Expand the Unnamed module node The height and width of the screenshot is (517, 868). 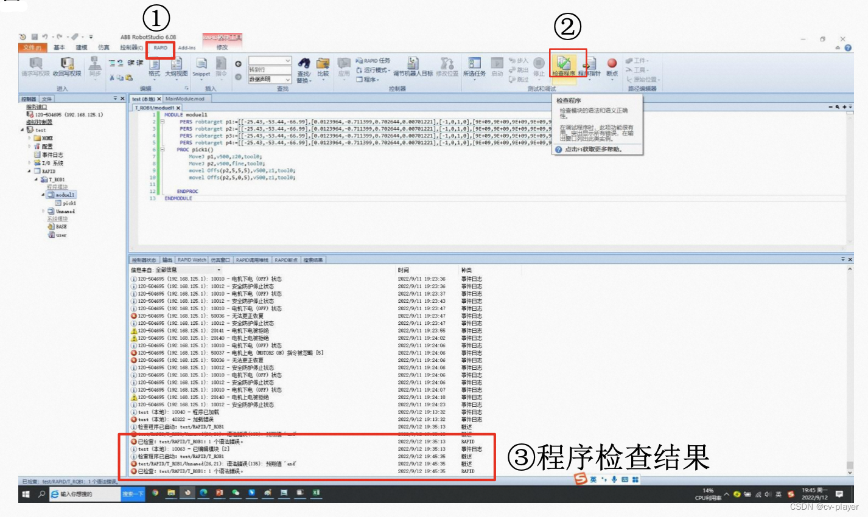pos(43,211)
